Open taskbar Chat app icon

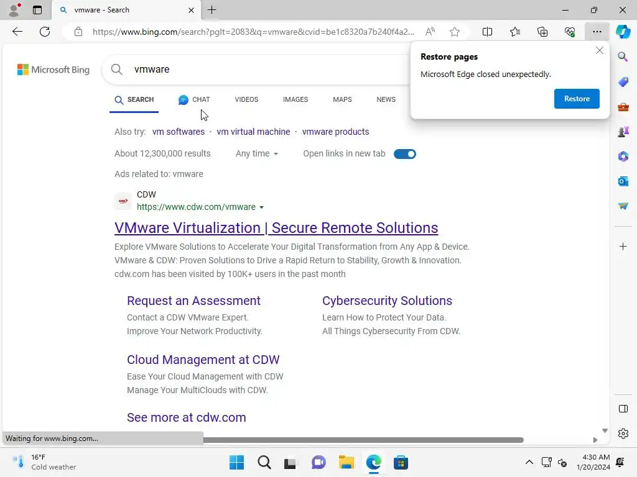[x=318, y=462]
